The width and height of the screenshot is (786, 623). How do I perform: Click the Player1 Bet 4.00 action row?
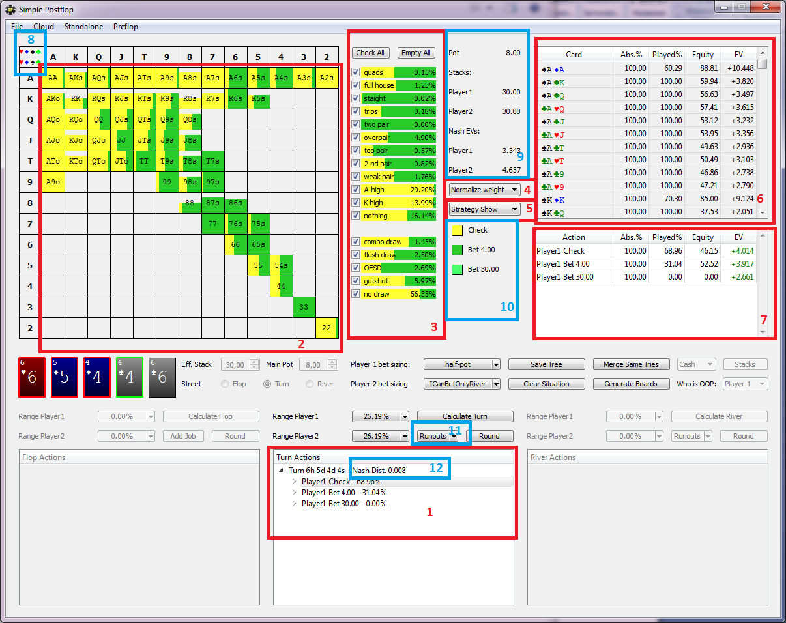click(560, 263)
